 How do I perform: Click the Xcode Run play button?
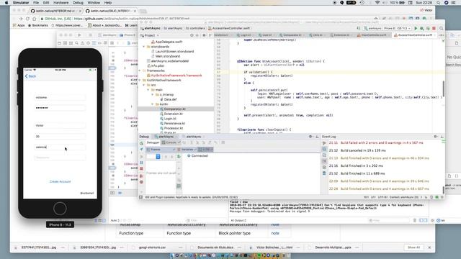point(79,35)
